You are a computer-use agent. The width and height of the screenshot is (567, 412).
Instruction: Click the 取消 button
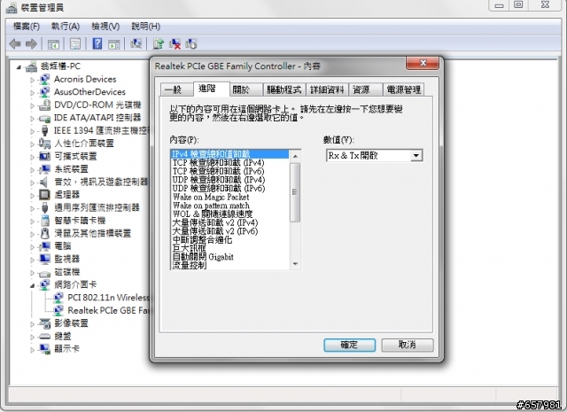coord(408,345)
